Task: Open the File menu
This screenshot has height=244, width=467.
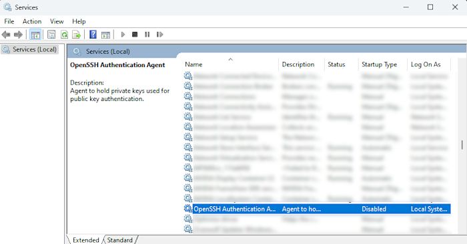Action: click(x=9, y=21)
